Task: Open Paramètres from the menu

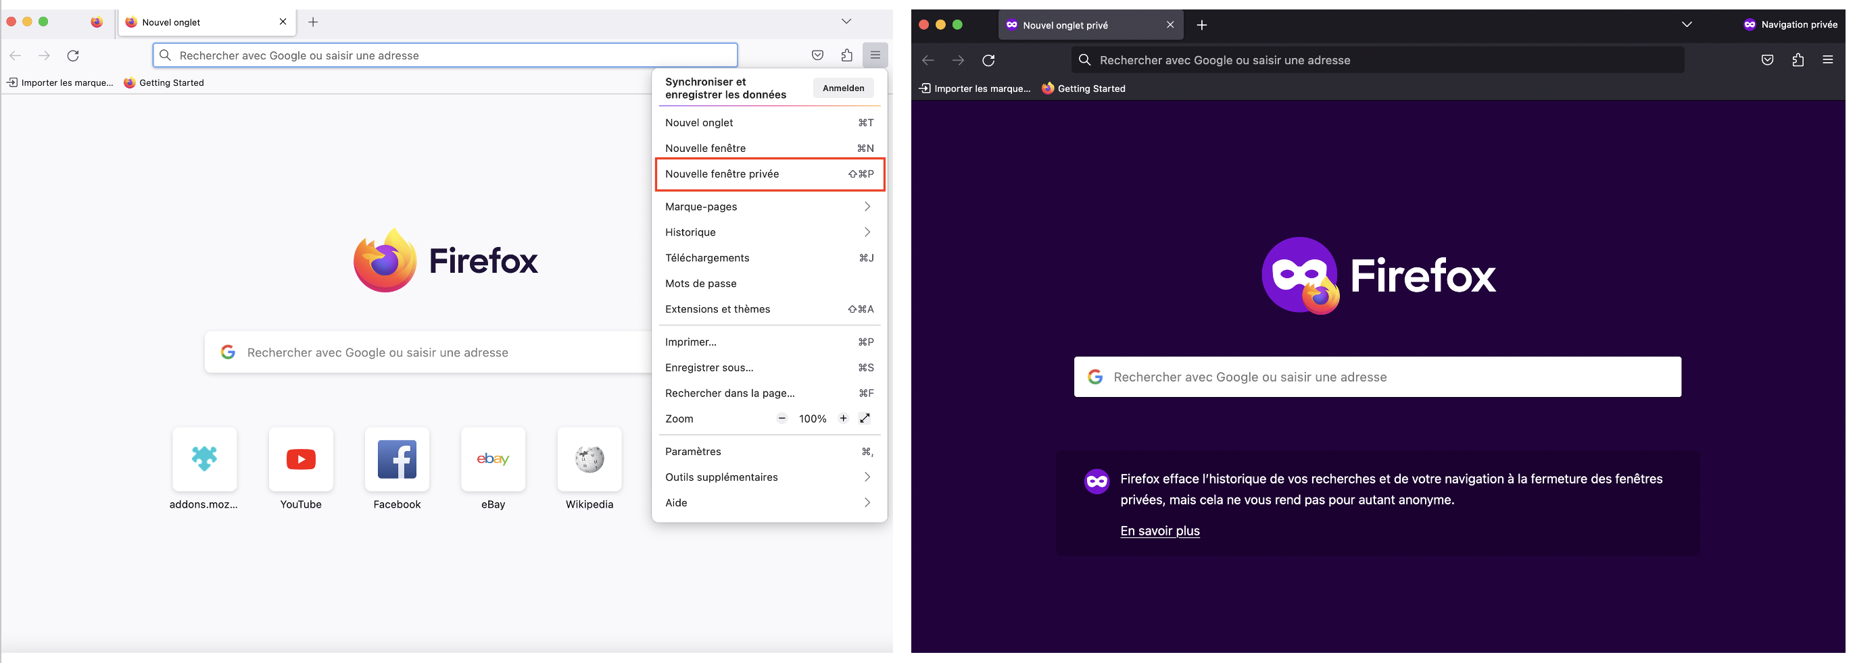Action: [769, 452]
